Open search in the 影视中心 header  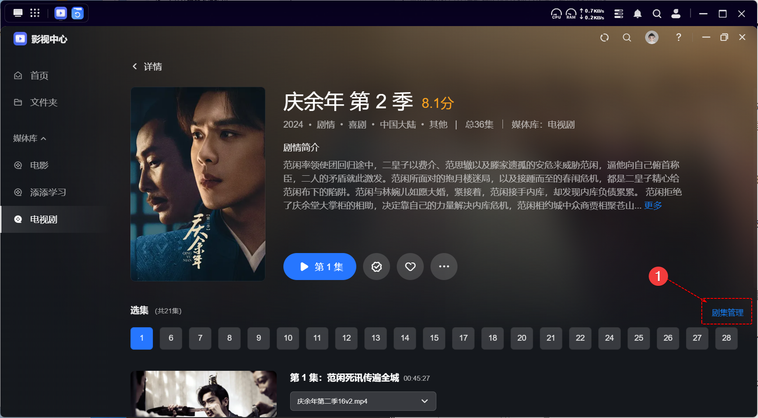point(627,38)
